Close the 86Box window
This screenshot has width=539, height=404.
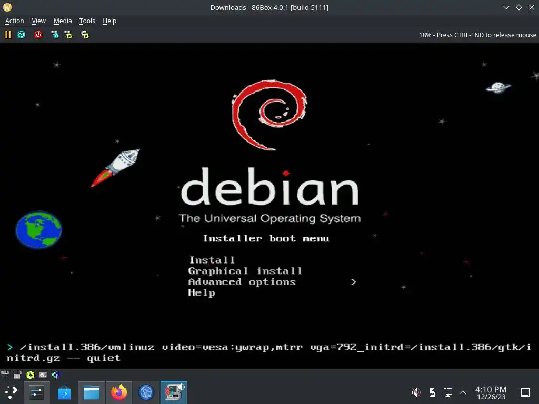(x=532, y=7)
